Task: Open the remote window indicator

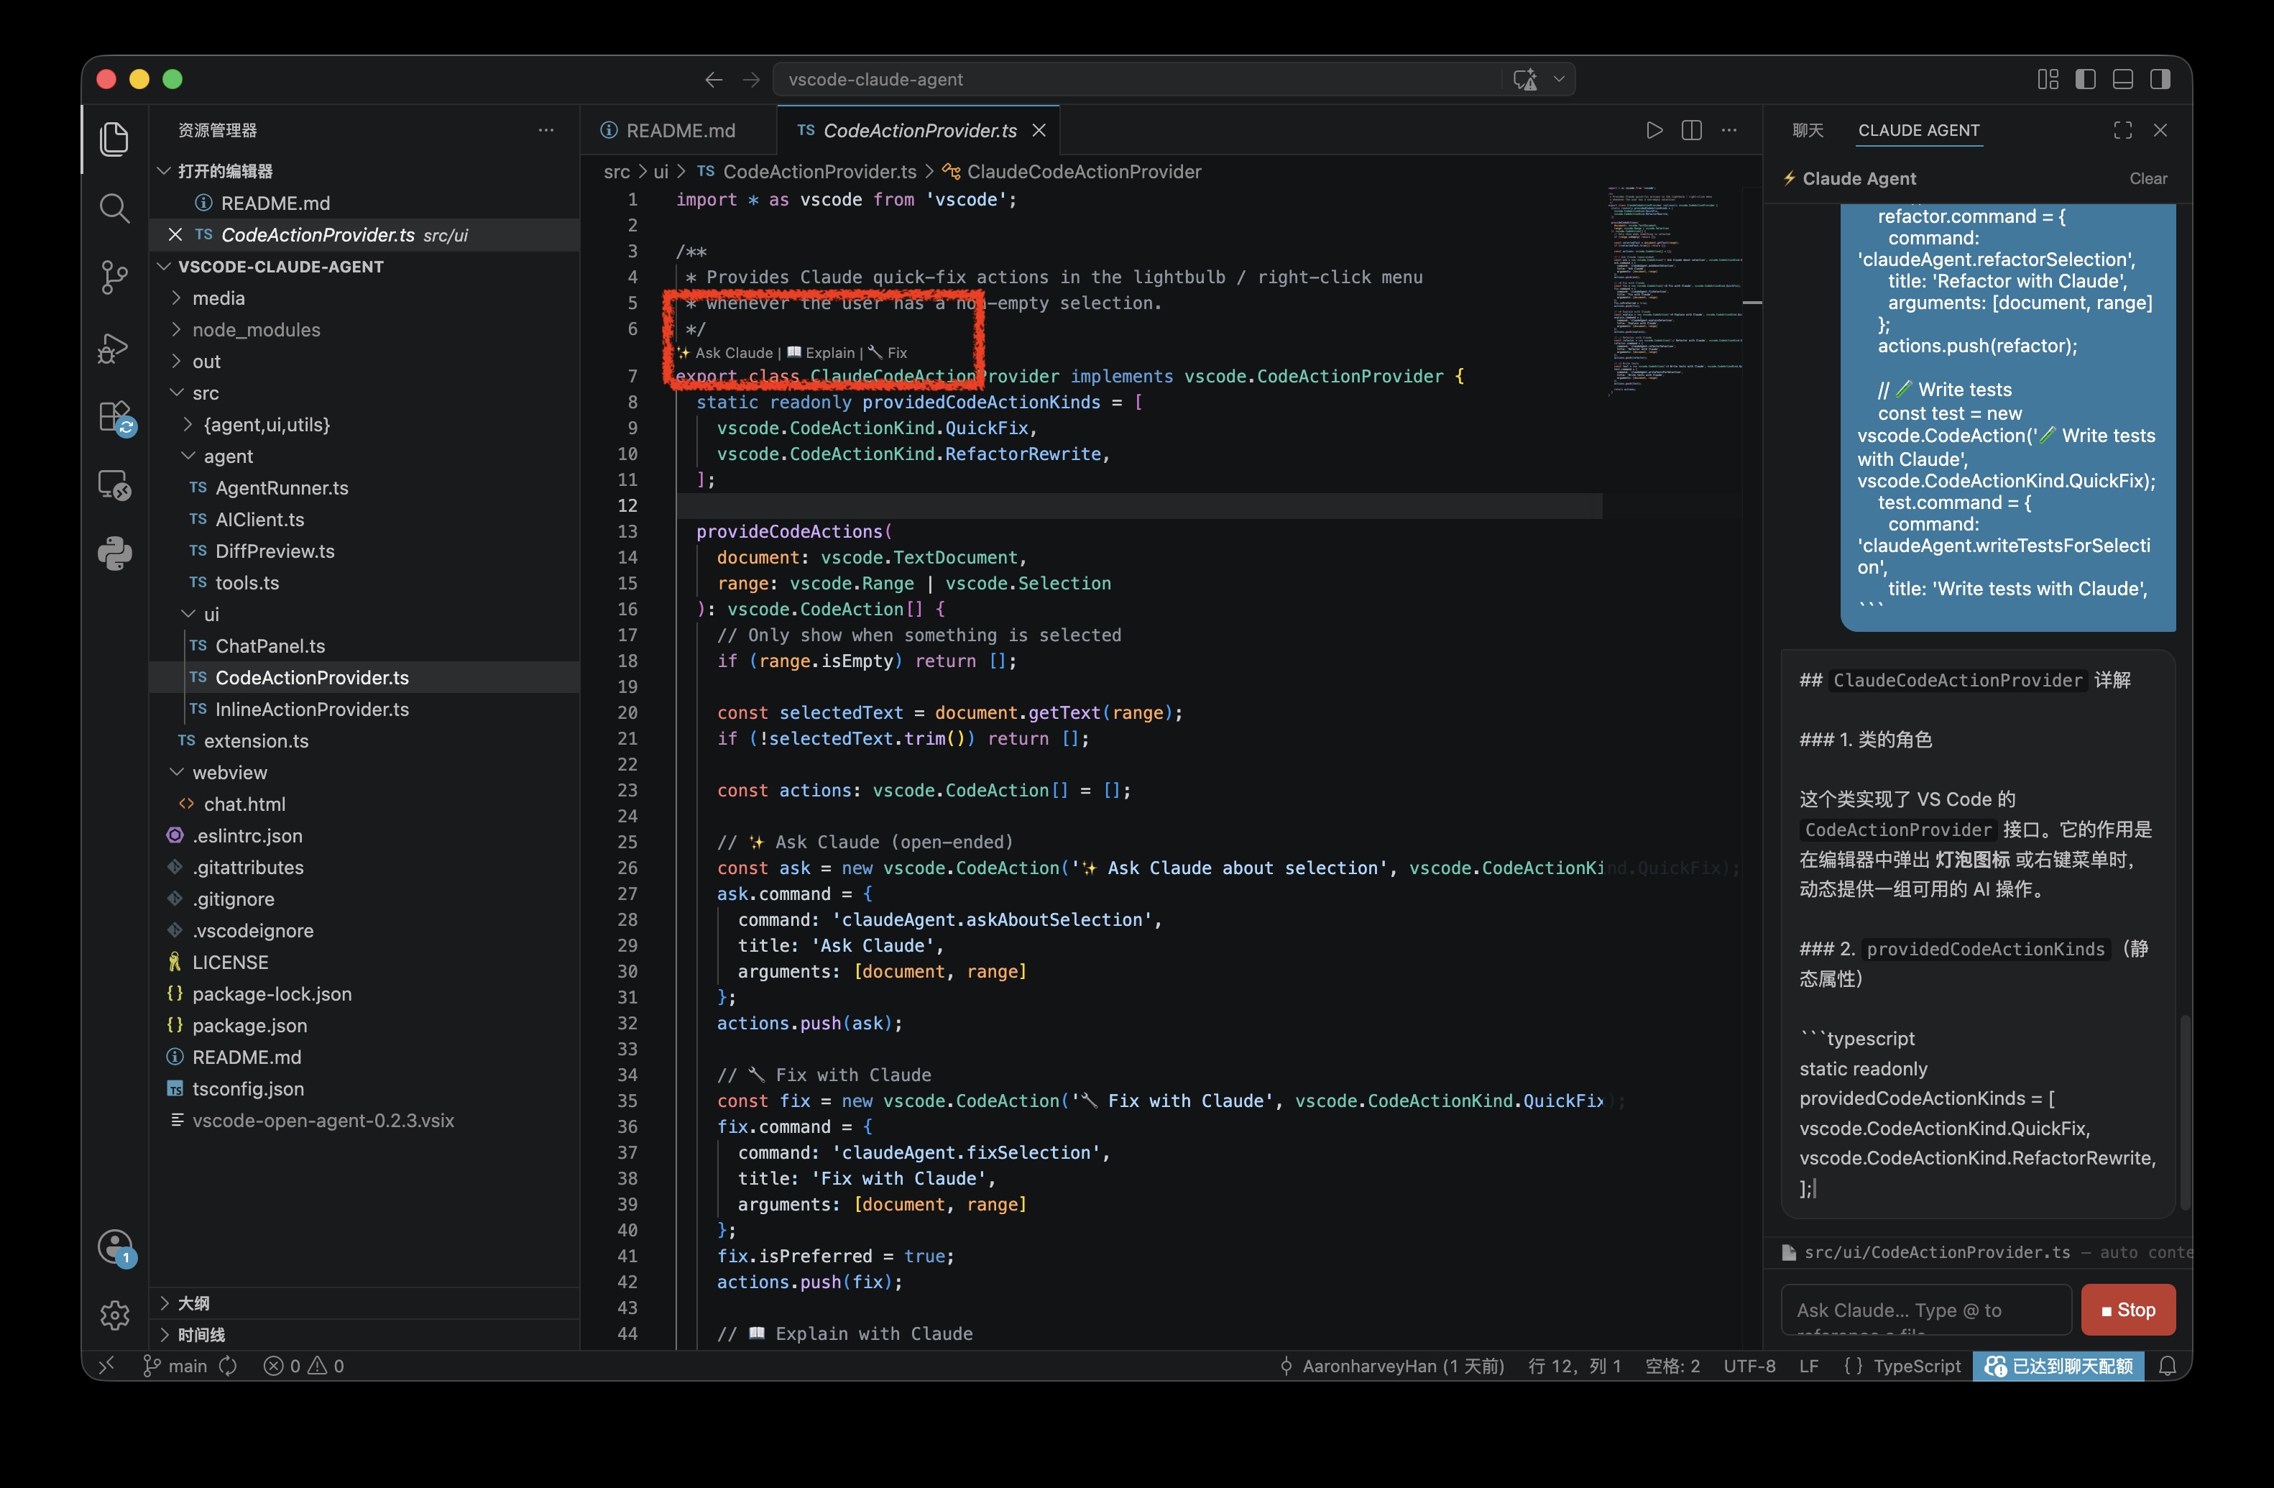Action: click(x=106, y=1366)
